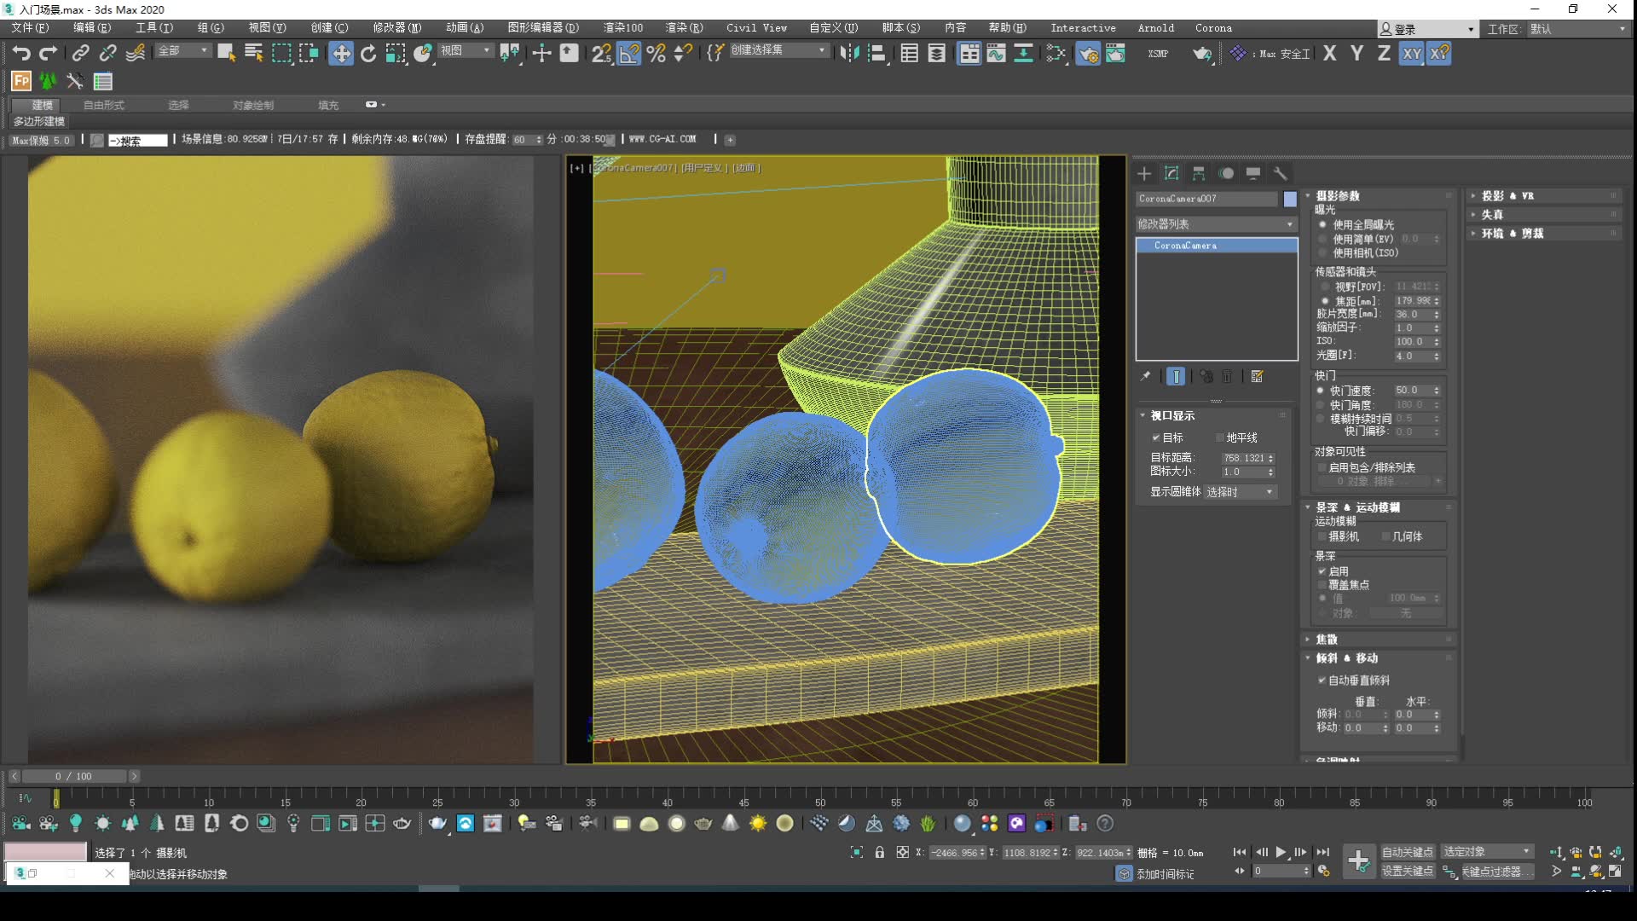Open the Hierarchy panel tab icon
Viewport: 1637px width, 921px height.
point(1199,174)
